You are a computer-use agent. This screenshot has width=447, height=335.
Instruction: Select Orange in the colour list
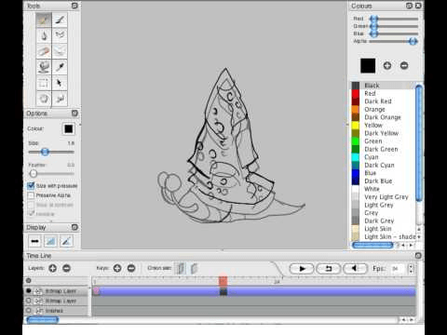(374, 110)
